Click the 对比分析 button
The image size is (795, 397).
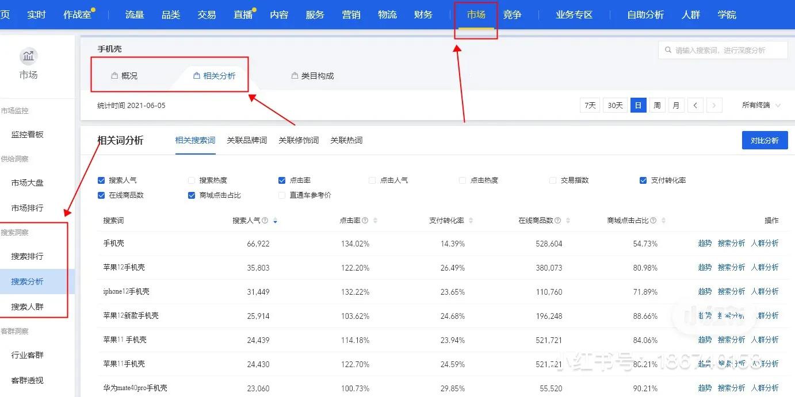pos(765,140)
